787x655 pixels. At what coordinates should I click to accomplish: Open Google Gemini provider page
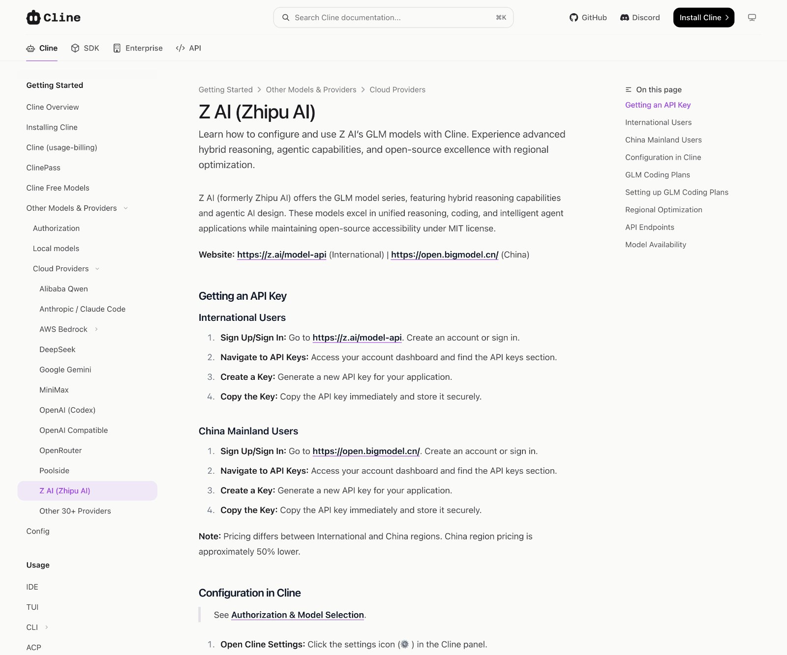coord(65,370)
